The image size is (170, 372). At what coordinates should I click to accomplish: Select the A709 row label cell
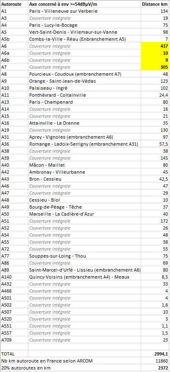point(14,340)
